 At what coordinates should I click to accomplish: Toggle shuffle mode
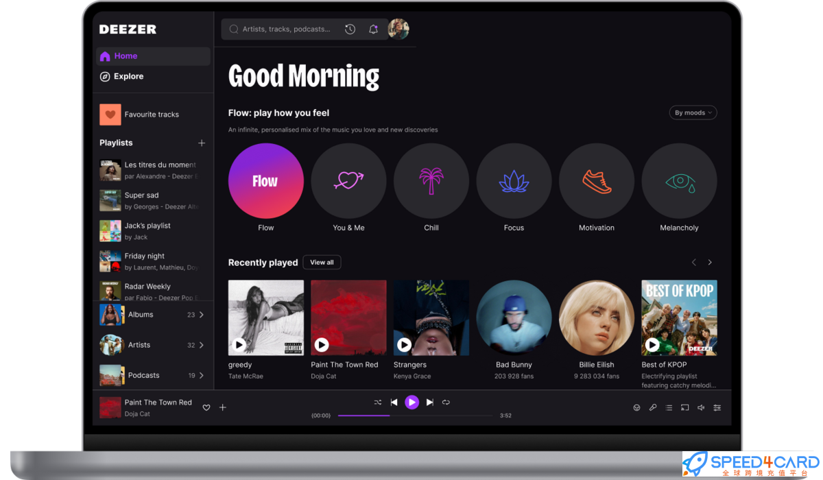tap(378, 403)
